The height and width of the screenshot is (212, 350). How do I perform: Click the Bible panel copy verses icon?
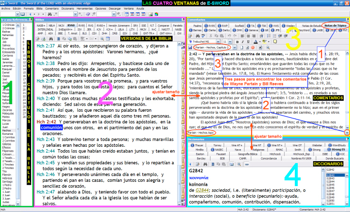(70, 39)
